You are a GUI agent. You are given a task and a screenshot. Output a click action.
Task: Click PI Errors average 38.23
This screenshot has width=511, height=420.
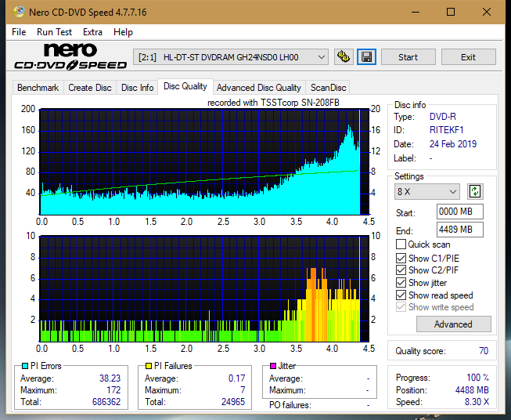pos(110,378)
